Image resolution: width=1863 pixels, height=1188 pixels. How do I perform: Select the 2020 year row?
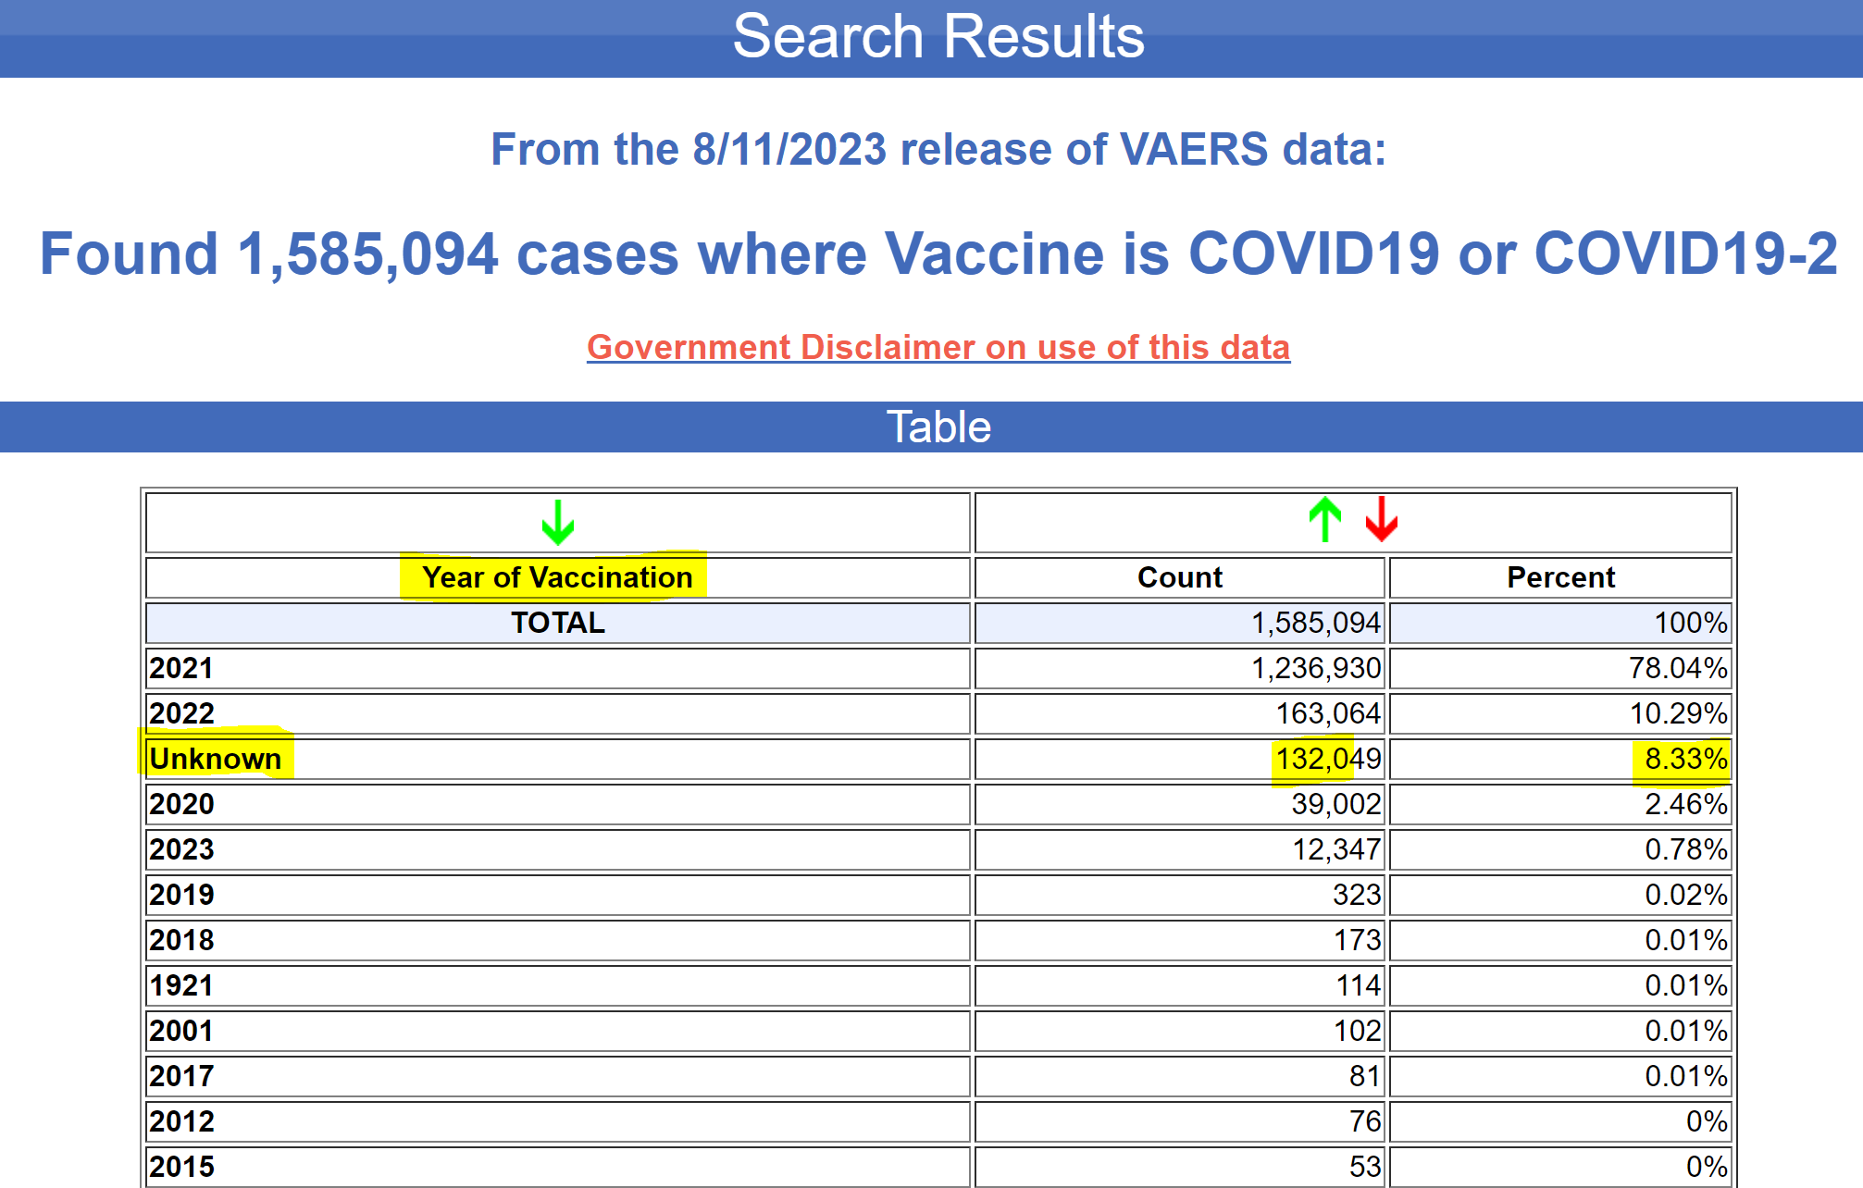558,804
